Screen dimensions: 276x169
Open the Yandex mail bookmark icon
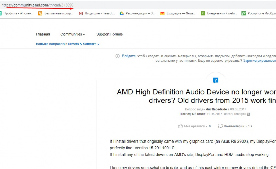click(162, 13)
